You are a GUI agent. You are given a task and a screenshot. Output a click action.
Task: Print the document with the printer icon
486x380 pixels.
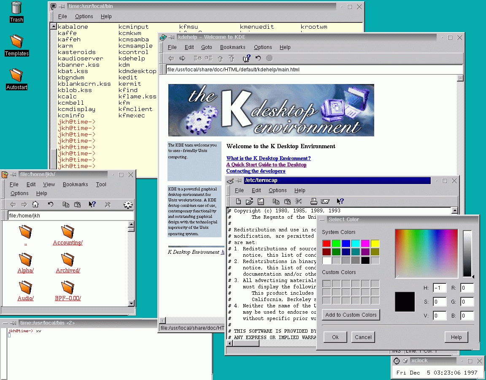(314, 201)
